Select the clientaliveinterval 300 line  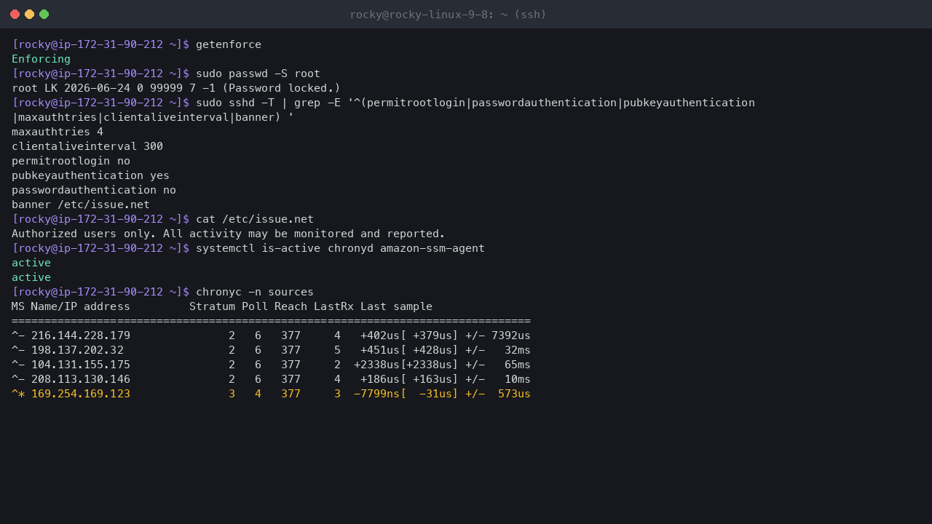[87, 146]
